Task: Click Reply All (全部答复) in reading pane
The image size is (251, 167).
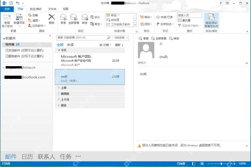Action: click(x=159, y=38)
